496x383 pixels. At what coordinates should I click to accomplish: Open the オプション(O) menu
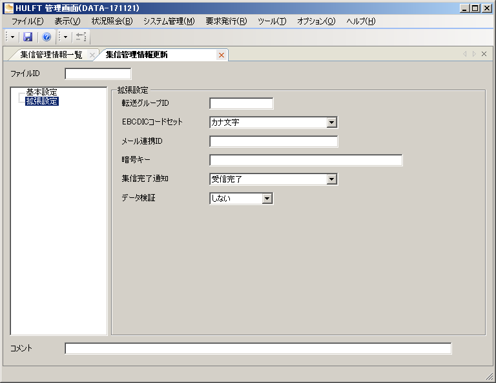(316, 21)
